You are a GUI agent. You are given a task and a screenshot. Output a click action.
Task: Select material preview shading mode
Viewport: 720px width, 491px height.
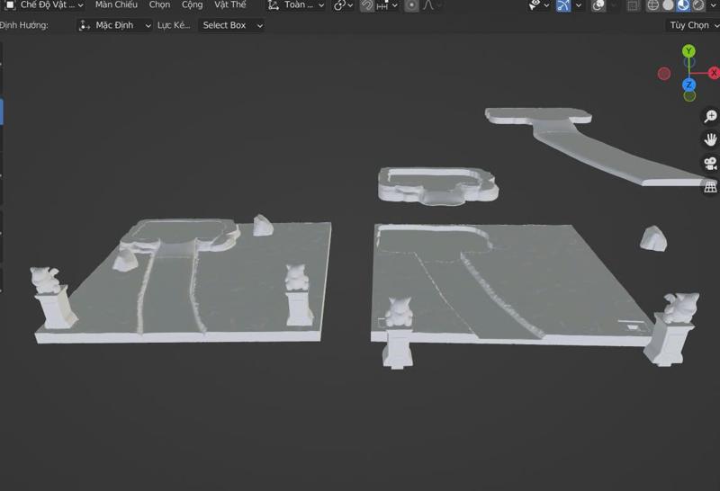[684, 5]
